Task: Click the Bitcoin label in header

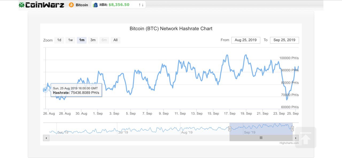Action: [x=82, y=5]
